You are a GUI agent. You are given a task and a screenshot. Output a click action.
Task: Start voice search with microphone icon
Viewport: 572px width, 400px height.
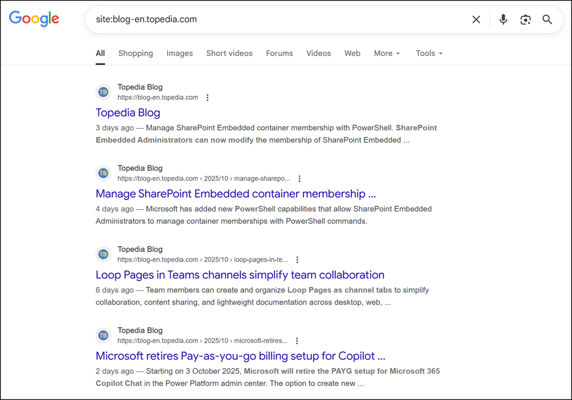503,19
